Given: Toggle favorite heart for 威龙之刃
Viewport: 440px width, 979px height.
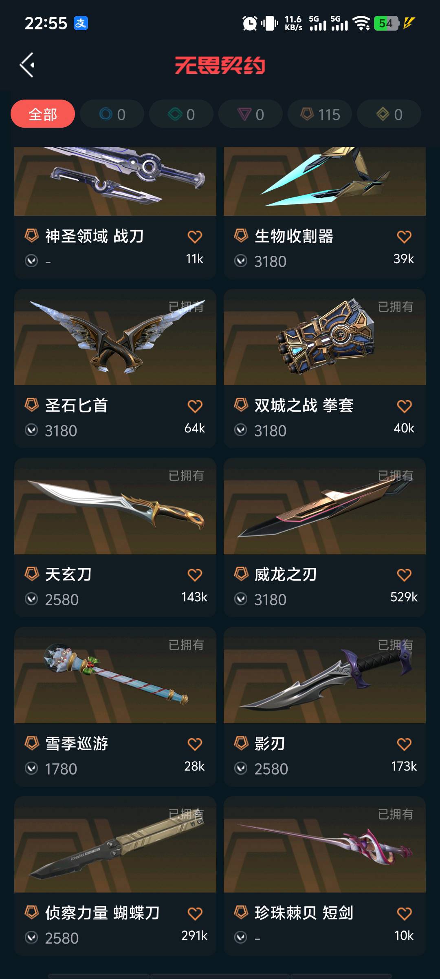Looking at the screenshot, I should [x=404, y=575].
